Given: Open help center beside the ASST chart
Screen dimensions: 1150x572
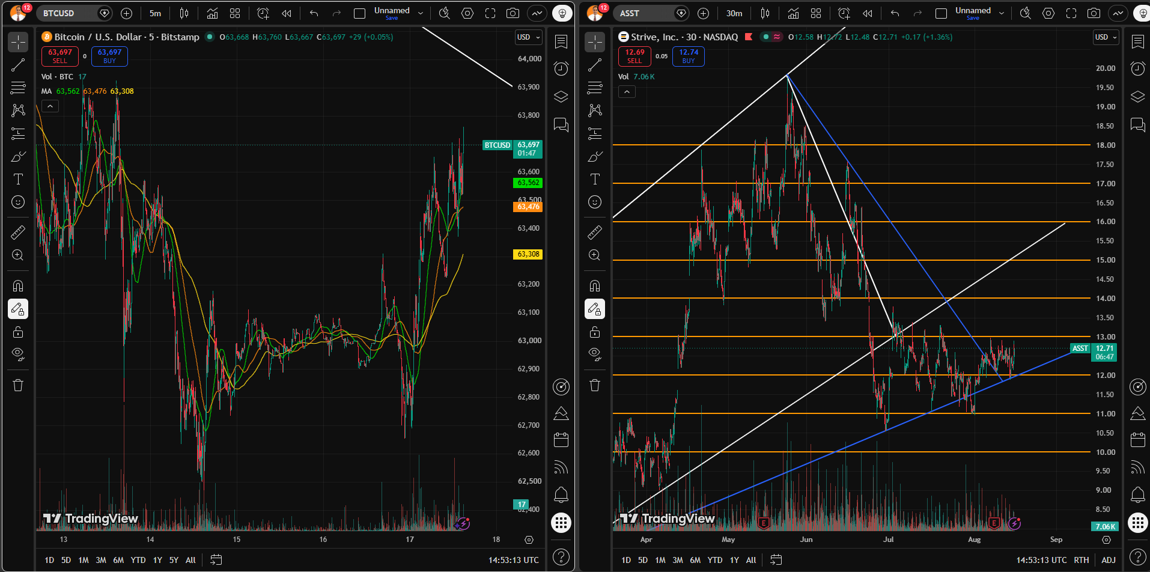Looking at the screenshot, I should (1138, 557).
